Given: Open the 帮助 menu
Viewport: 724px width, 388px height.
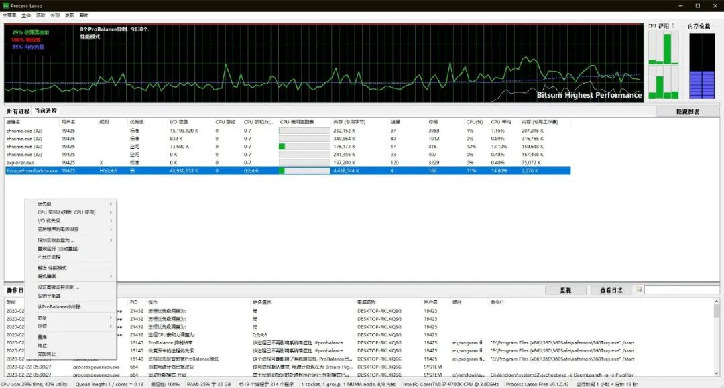Looking at the screenshot, I should coord(84,15).
